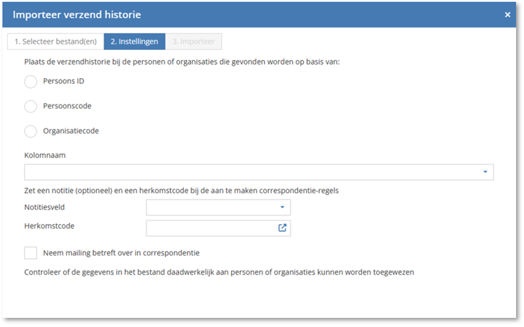Enable the Neem mailing betreft checkbox

pyautogui.click(x=31, y=253)
